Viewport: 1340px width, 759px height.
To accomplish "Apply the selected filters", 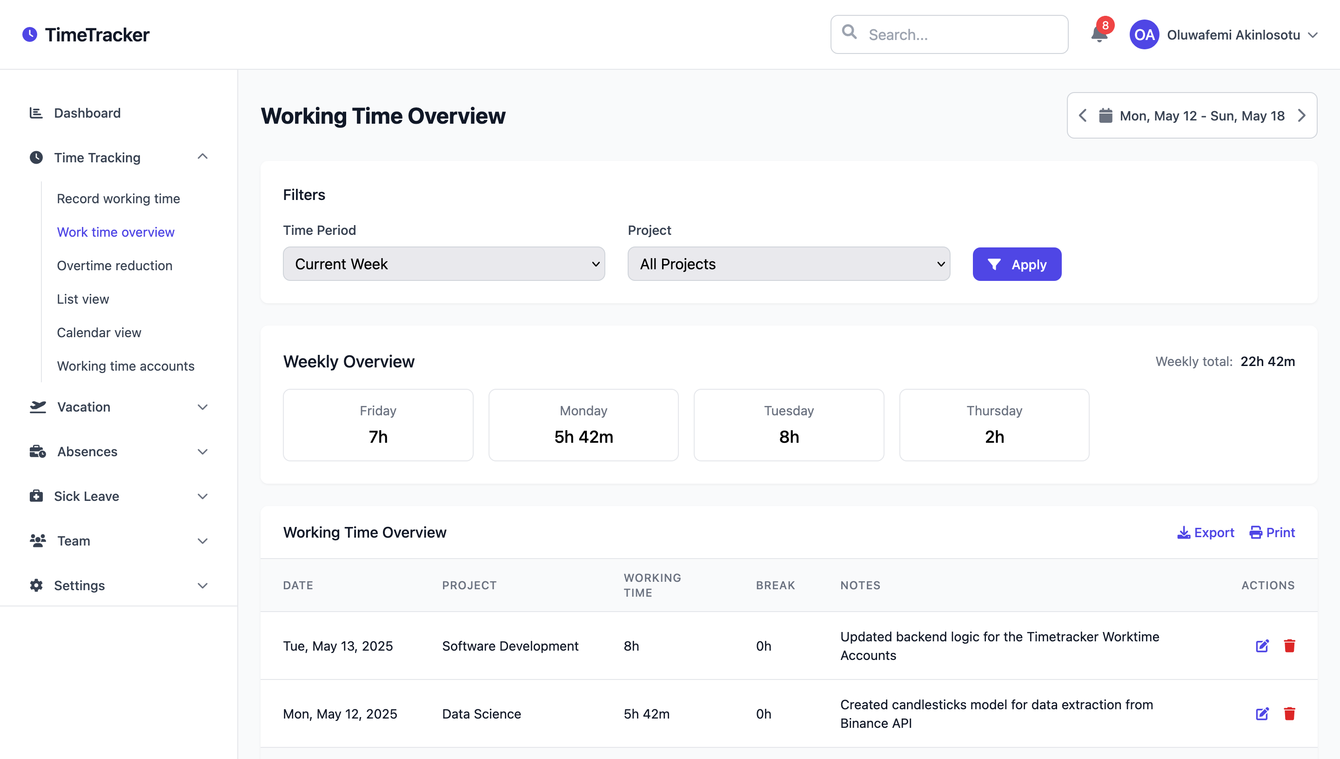I will (x=1017, y=264).
